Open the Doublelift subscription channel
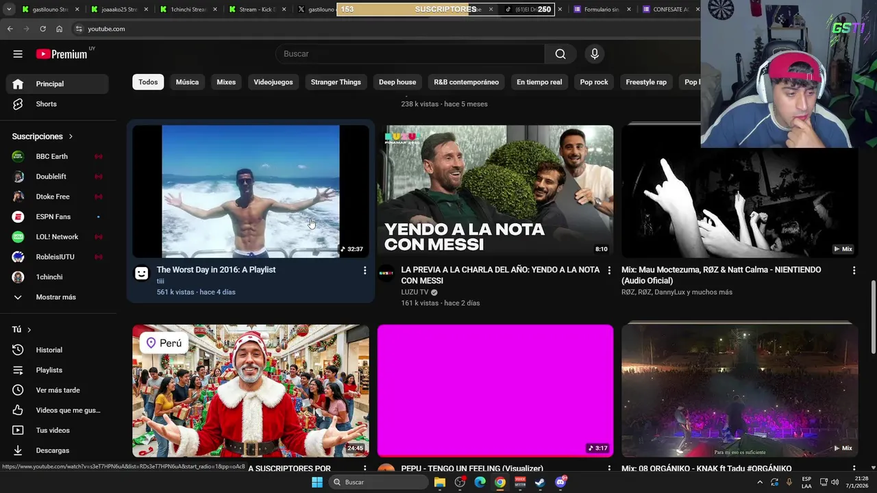 click(58, 177)
